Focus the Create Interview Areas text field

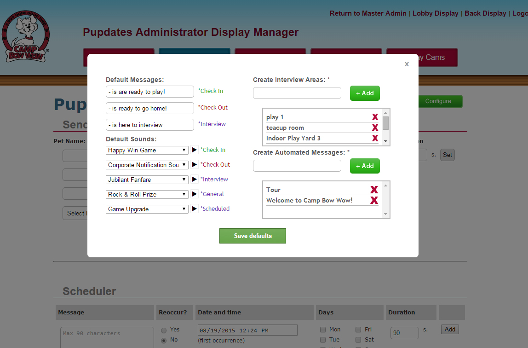pyautogui.click(x=297, y=93)
